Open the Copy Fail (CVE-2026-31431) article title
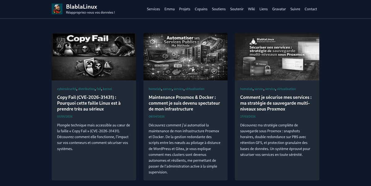 89,103
